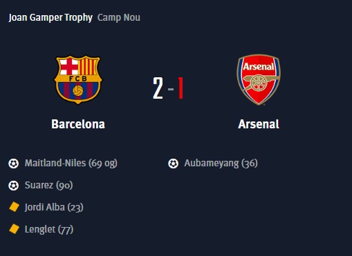The width and height of the screenshot is (352, 256).
Task: Click the Barcelona club crest
Action: [x=78, y=79]
